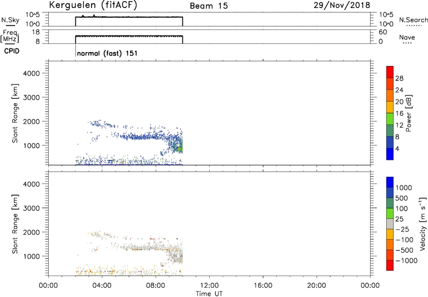This screenshot has width=428, height=297.
Task: Click the '20:00' time tick label
Action: point(317,286)
